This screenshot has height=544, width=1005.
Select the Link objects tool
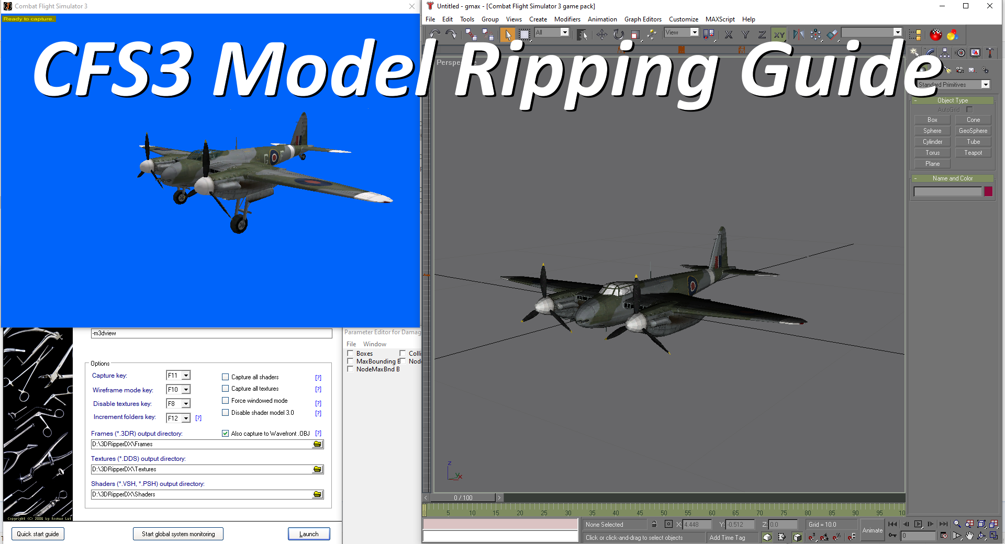coord(471,35)
